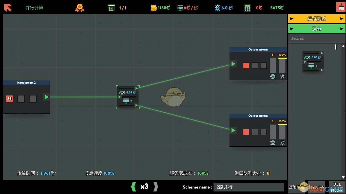Click red square in upper Output stream
Screen dimensions: 346x194
pyautogui.click(x=246, y=66)
